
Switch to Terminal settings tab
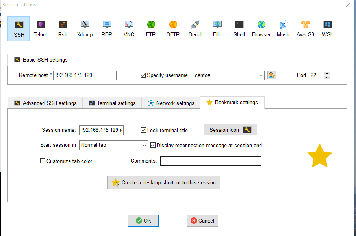(112, 103)
